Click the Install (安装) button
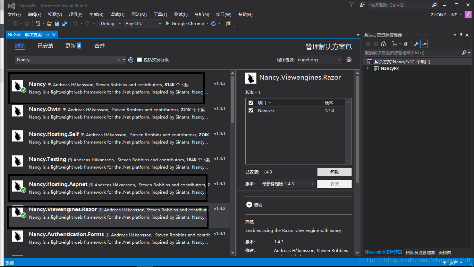 tap(335, 184)
